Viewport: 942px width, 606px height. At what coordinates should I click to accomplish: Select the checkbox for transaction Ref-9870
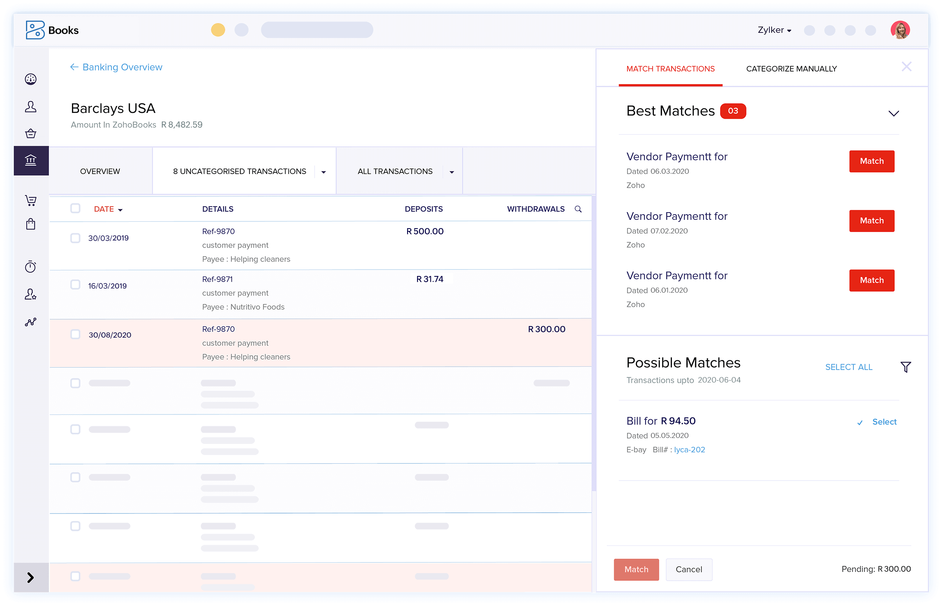point(75,238)
